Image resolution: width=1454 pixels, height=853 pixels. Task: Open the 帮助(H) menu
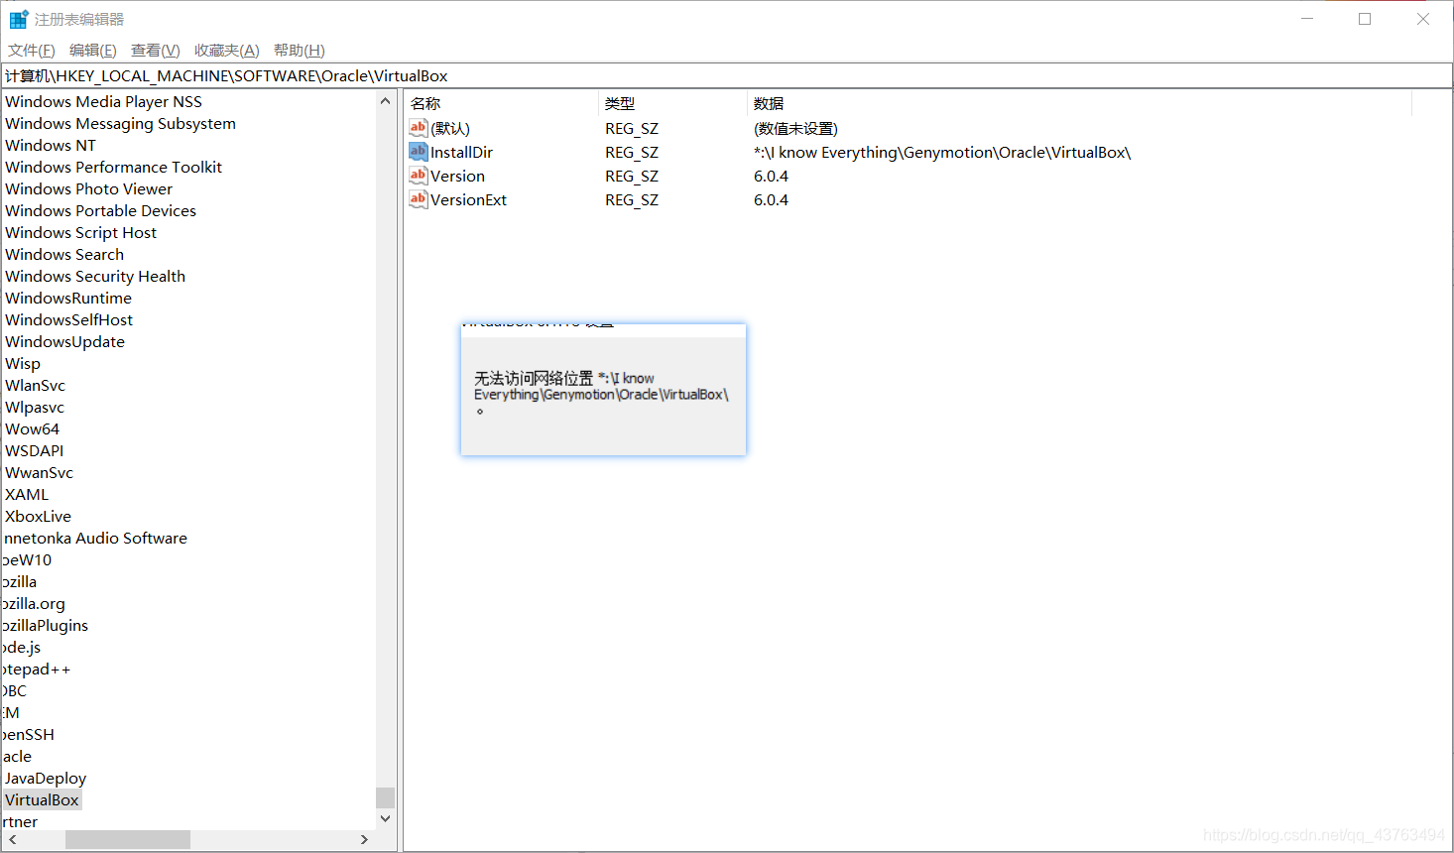(x=300, y=51)
